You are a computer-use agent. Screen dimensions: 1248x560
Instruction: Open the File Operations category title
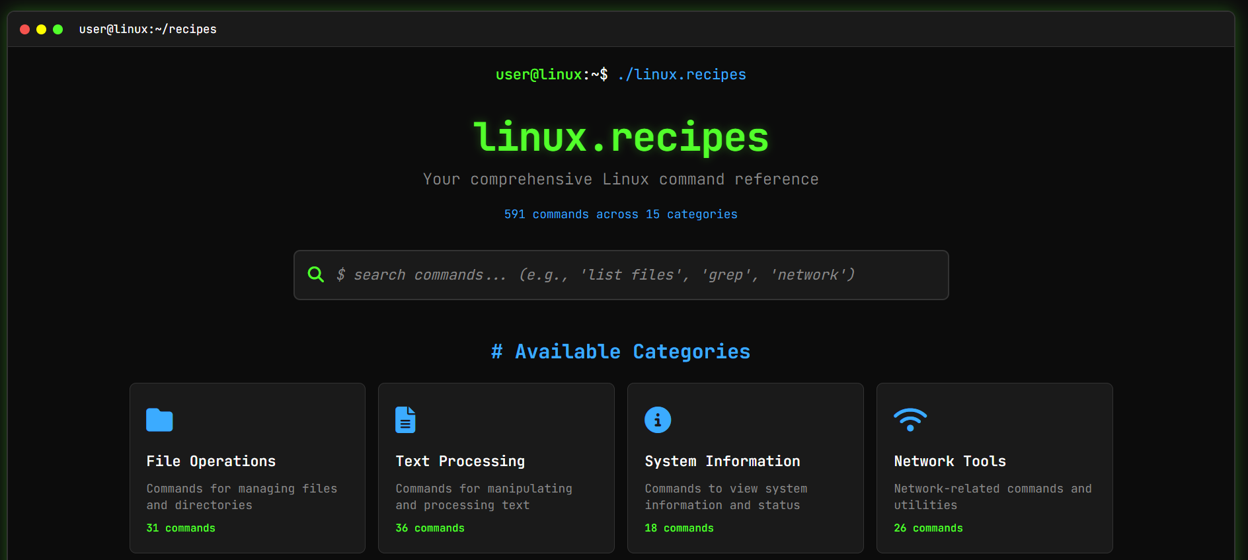coord(211,461)
